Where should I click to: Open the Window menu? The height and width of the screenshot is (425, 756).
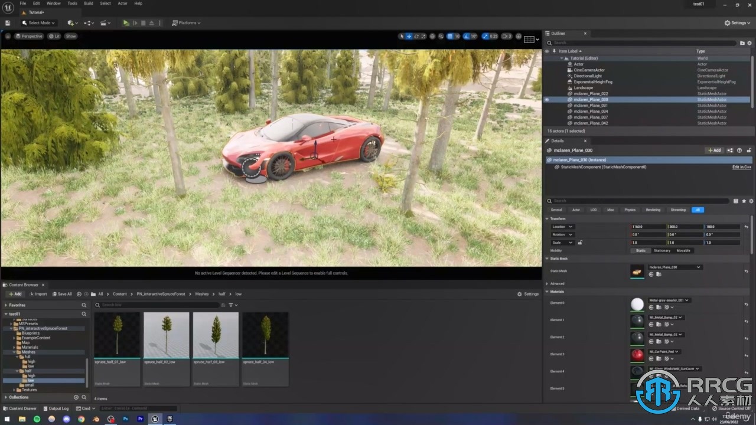[x=54, y=3]
